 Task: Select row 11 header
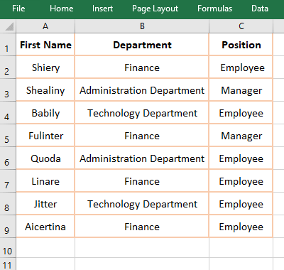8,264
